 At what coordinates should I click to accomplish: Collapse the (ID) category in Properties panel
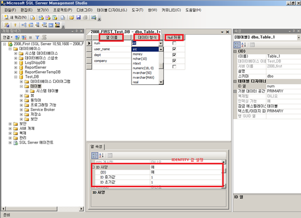(x=235, y=51)
